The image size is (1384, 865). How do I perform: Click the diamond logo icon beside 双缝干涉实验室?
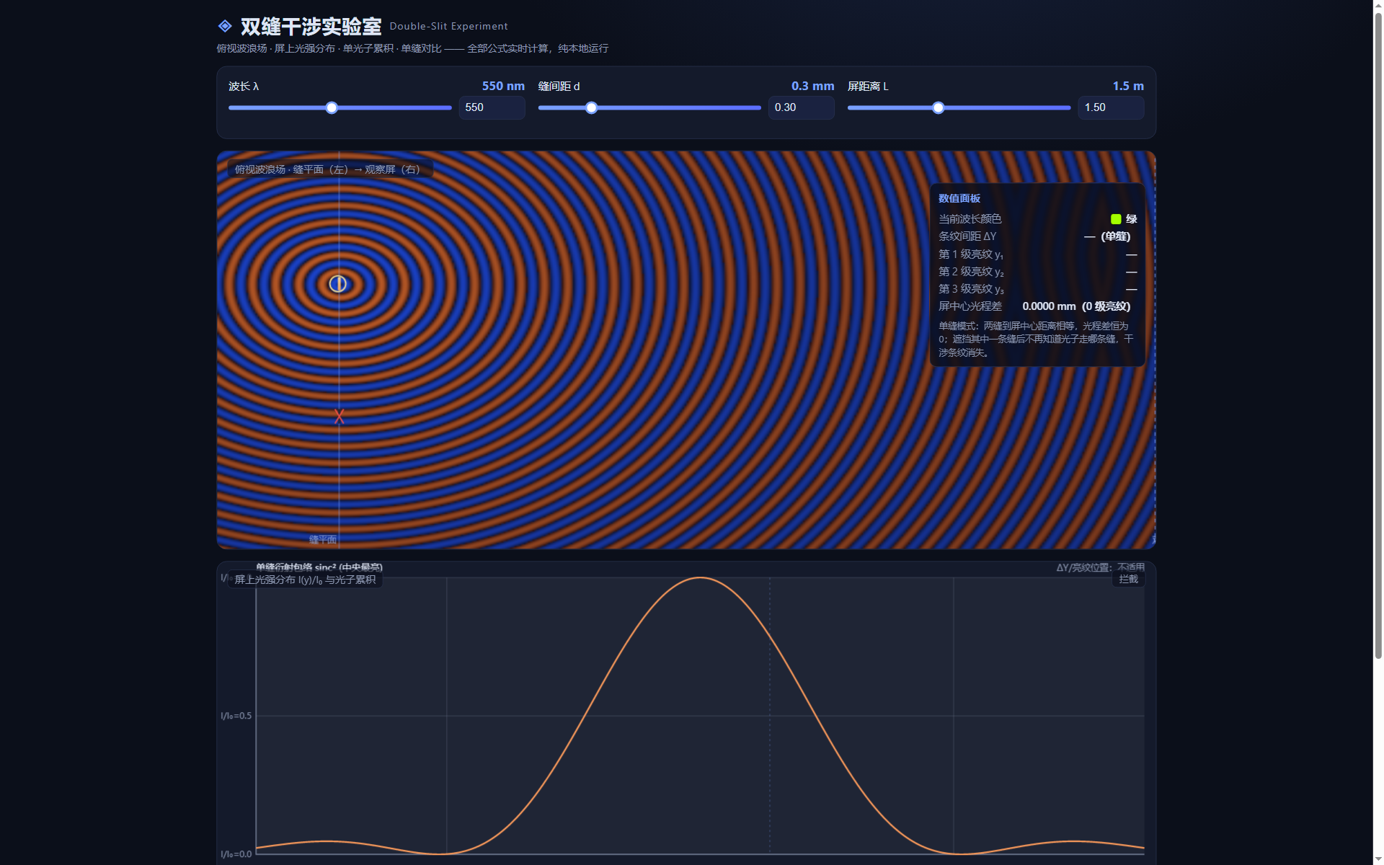coord(225,26)
